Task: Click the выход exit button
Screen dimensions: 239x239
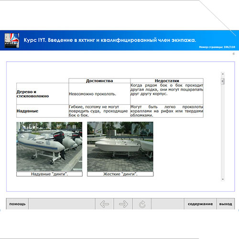Action: [x=226, y=204]
